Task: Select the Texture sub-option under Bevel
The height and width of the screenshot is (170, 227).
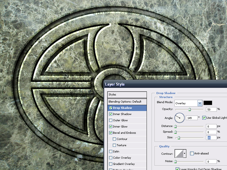Action: pos(121,145)
